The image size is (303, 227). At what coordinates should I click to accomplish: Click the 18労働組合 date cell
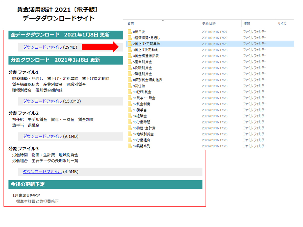pos(215,140)
